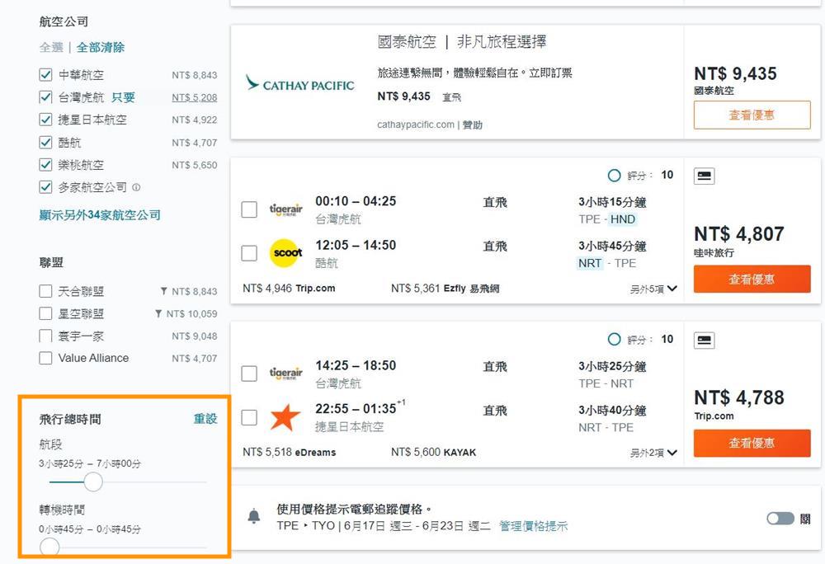The image size is (825, 564).
Task: Click filter funnel icon beside 星空聯盟 price
Action: [158, 313]
